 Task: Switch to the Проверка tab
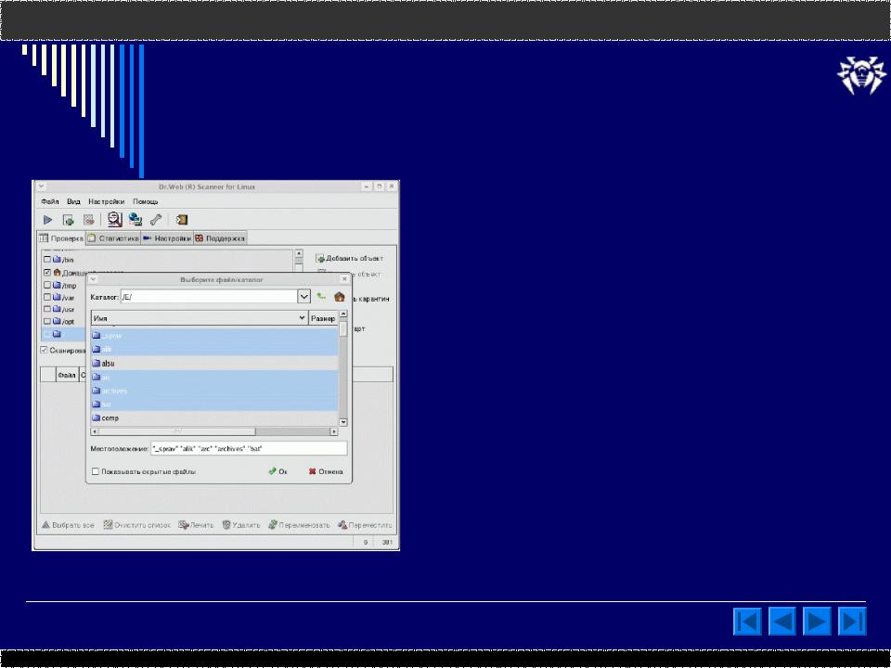click(x=61, y=238)
